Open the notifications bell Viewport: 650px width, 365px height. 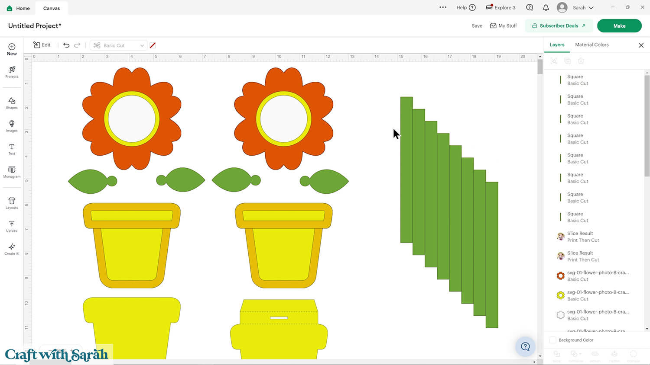[546, 8]
